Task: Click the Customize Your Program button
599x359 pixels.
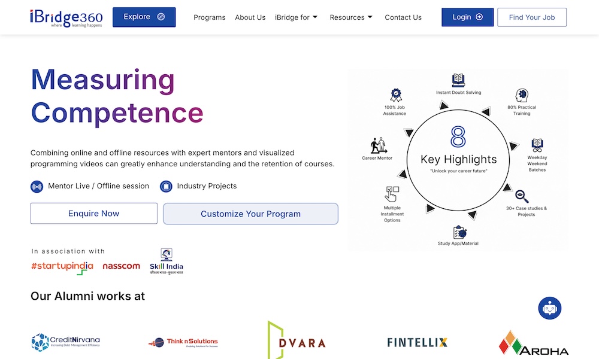Action: click(x=250, y=214)
